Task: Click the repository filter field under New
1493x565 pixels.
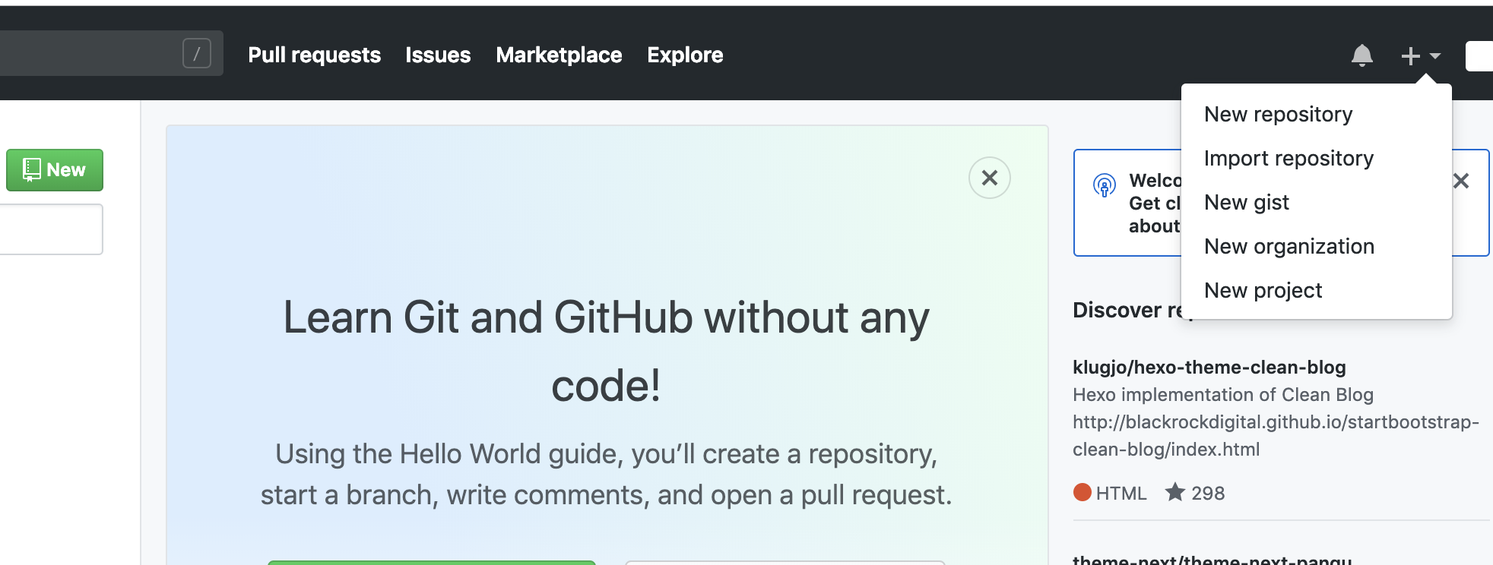Action: pyautogui.click(x=51, y=229)
